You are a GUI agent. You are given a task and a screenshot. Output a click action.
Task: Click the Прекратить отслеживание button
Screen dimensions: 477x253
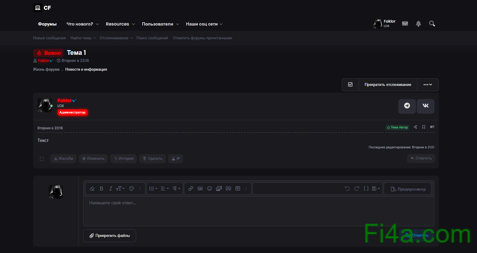coord(388,85)
